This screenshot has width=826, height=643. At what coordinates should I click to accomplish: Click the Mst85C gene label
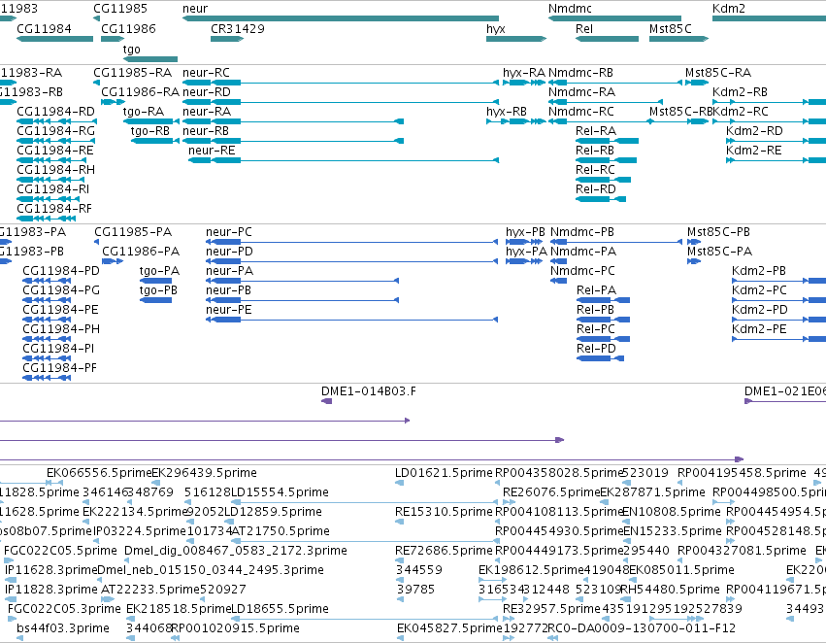[671, 28]
